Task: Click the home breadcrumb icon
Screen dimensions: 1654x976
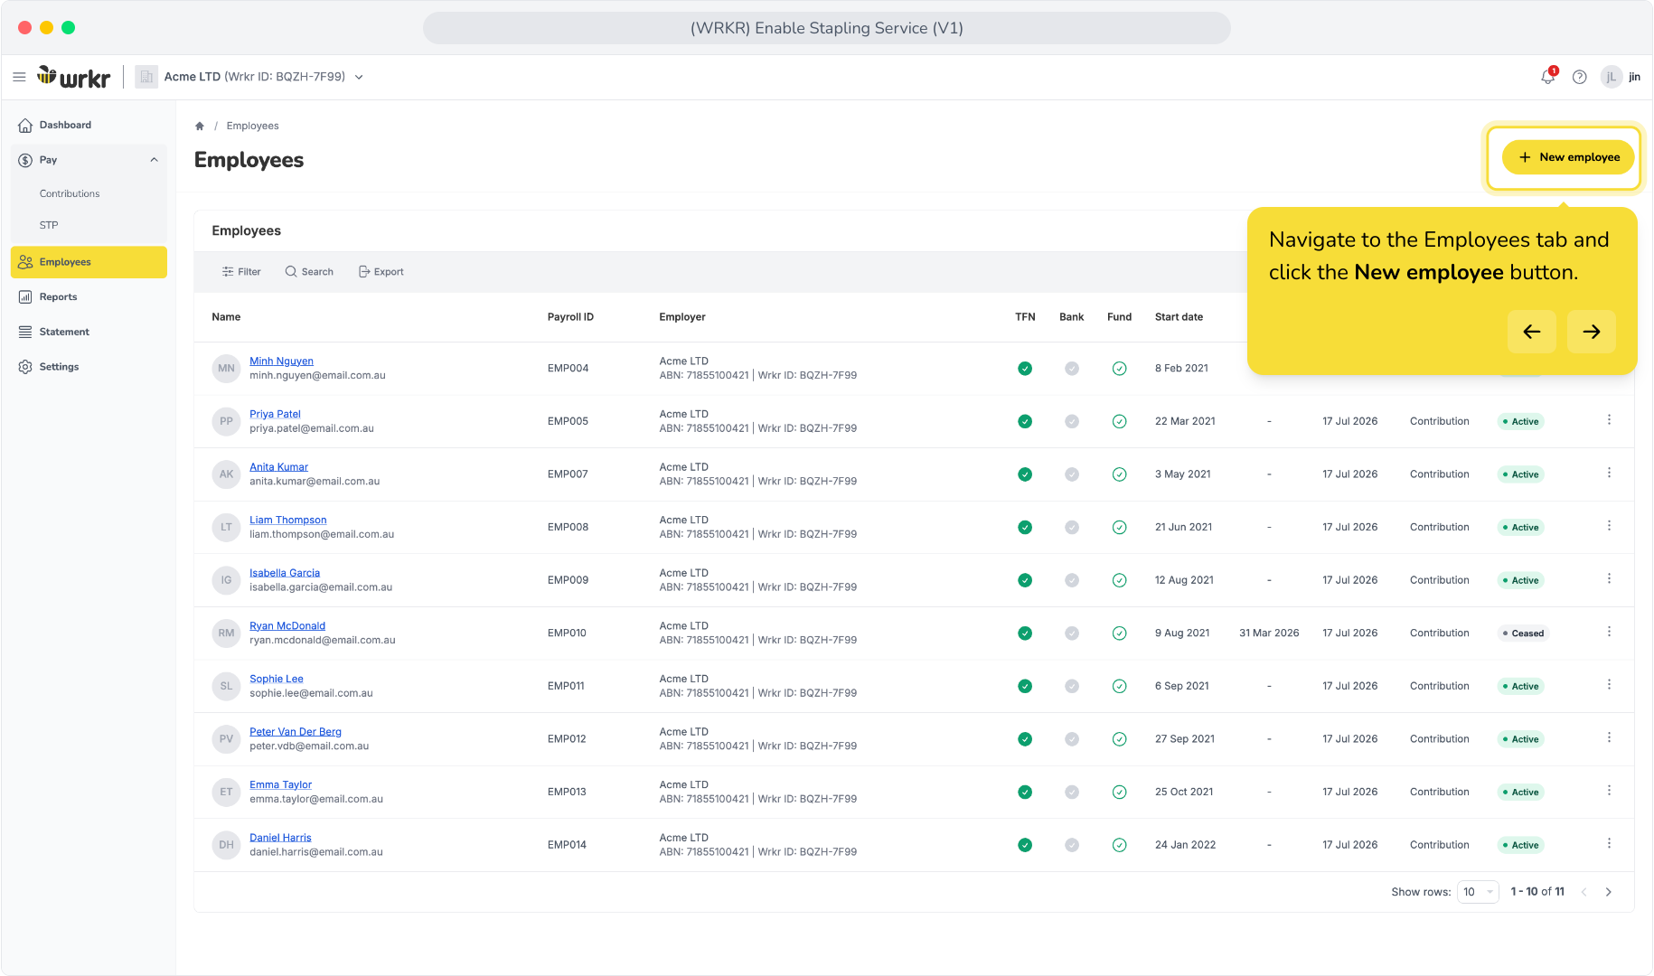Action: (200, 126)
